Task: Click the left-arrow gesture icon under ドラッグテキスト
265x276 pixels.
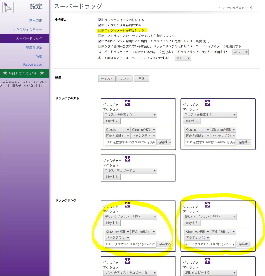Action: 127,103
